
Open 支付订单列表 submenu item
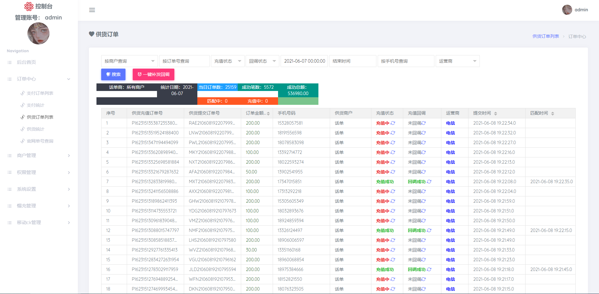pos(40,93)
